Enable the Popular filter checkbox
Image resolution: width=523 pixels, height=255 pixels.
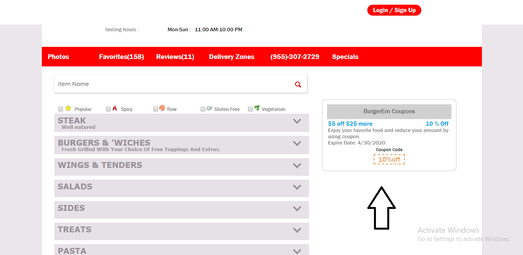coord(61,109)
